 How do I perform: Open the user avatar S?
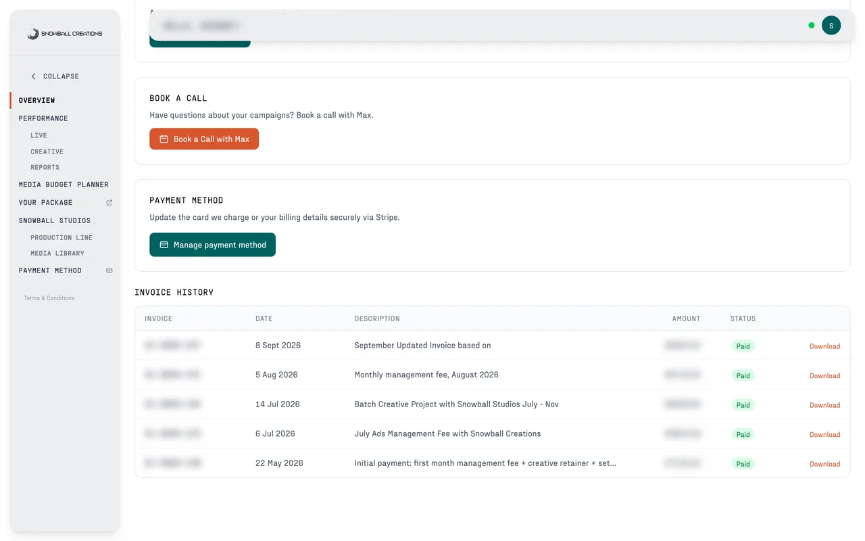pos(831,26)
